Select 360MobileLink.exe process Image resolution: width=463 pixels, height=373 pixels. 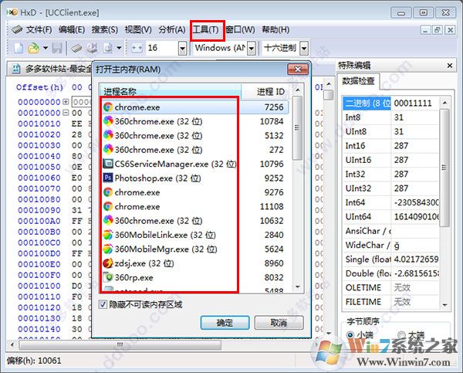(194, 235)
